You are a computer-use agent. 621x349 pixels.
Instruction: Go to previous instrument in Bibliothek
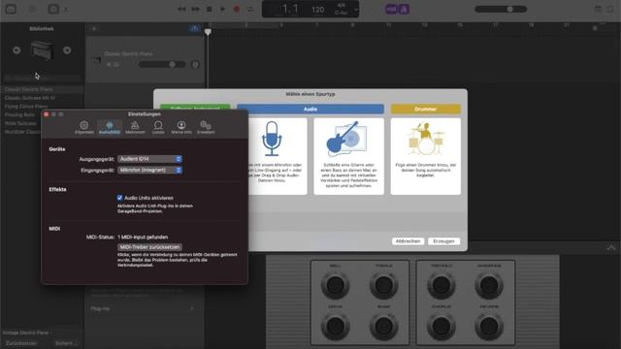pos(16,50)
